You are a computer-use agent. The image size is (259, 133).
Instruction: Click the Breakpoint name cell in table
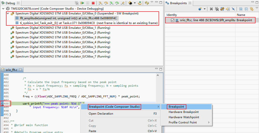(244, 20)
